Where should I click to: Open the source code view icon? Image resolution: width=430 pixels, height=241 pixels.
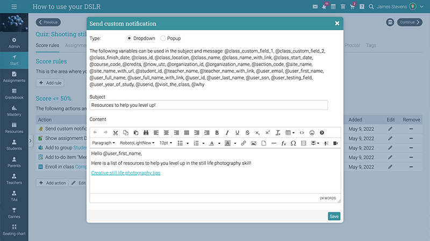(x=302, y=133)
